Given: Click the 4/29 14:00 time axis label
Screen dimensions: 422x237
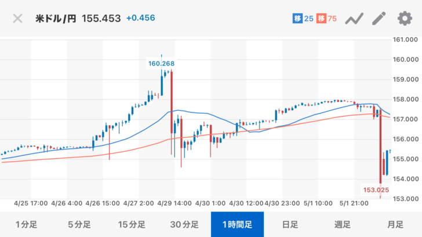Looking at the screenshot, I should (x=173, y=203).
